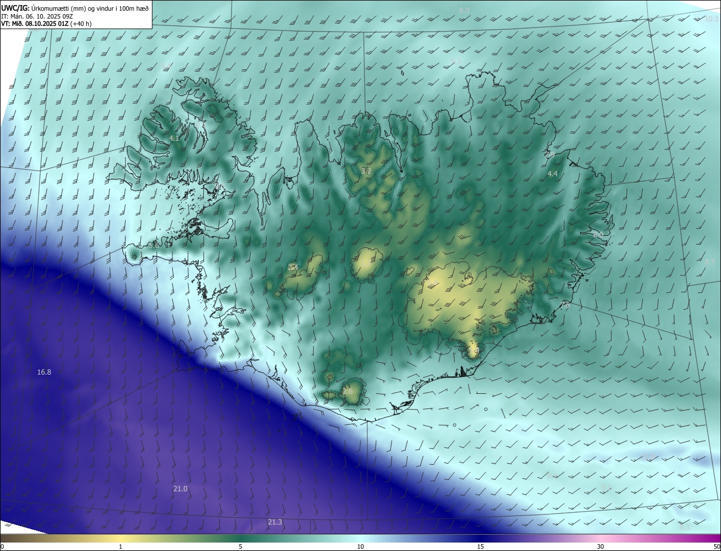Viewport: 721px width, 551px height.
Task: Click the 3.2 value label
Action: coord(366,170)
